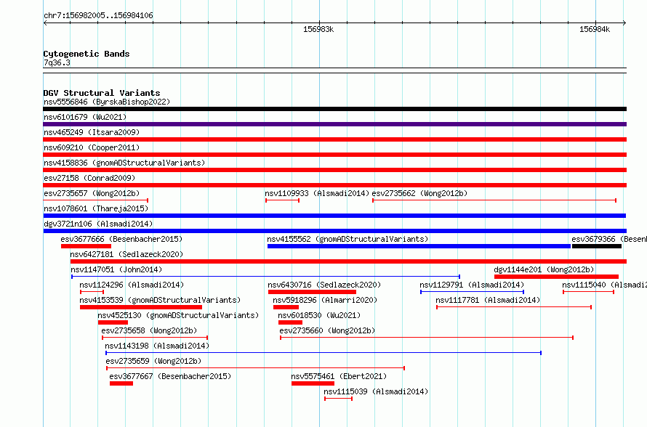647x427 pixels.
Task: Open the nsv6427181 (Sedlazeck2020) label
Action: pyautogui.click(x=126, y=254)
